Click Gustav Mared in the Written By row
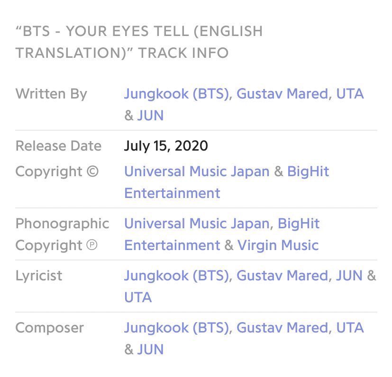This screenshot has width=392, height=377. point(282,94)
